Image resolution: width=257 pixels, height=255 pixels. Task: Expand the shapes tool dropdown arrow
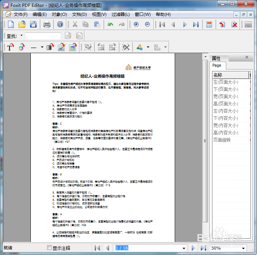tap(148, 47)
